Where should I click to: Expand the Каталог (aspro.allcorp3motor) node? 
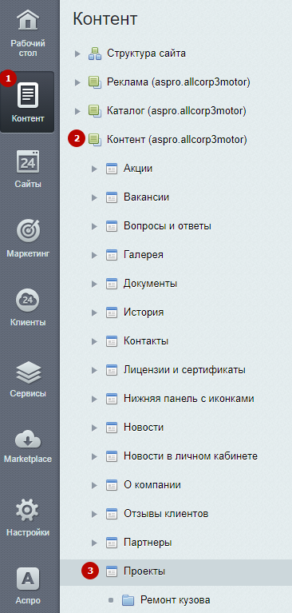click(x=77, y=111)
